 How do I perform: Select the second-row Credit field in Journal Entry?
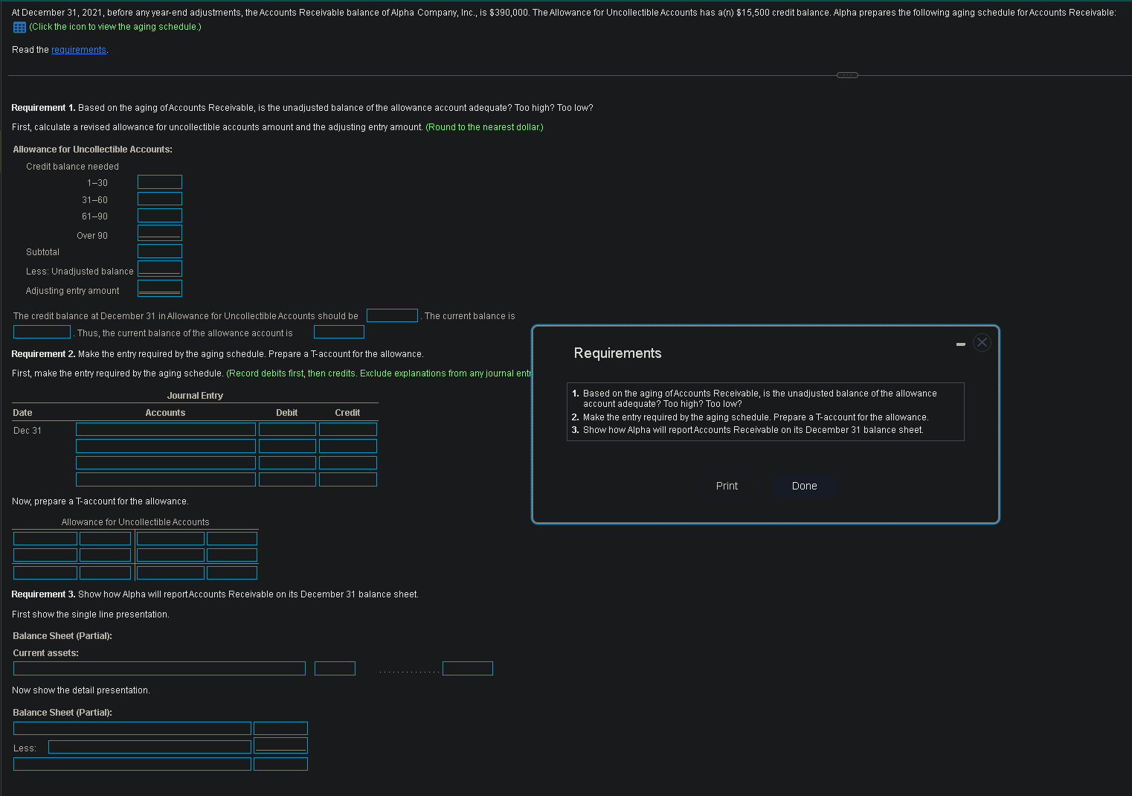pyautogui.click(x=348, y=446)
